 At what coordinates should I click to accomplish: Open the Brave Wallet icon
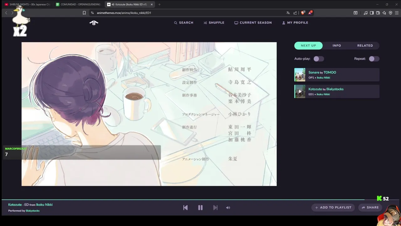pyautogui.click(x=378, y=13)
